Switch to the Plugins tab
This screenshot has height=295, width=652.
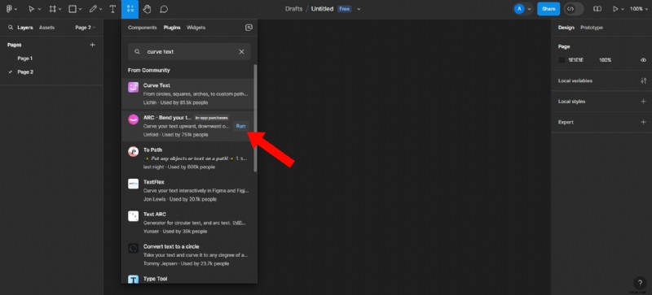[172, 28]
